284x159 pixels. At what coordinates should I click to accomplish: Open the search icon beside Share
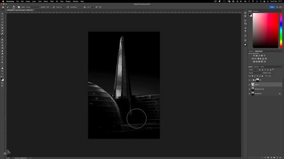pos(277,7)
